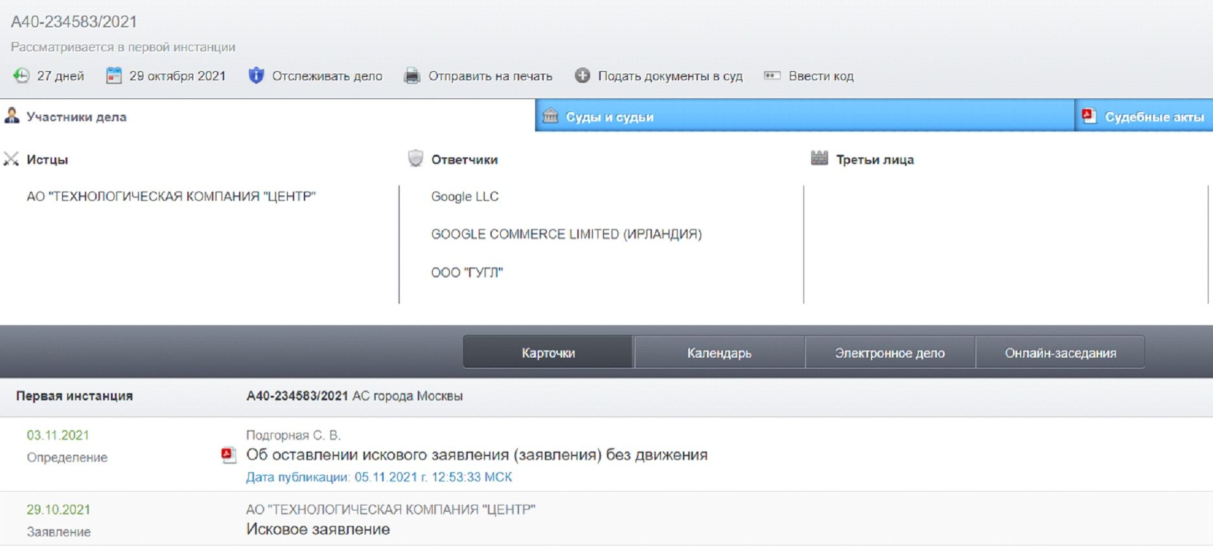The width and height of the screenshot is (1213, 550).
Task: Open the Электронное дело tab
Action: pos(890,353)
